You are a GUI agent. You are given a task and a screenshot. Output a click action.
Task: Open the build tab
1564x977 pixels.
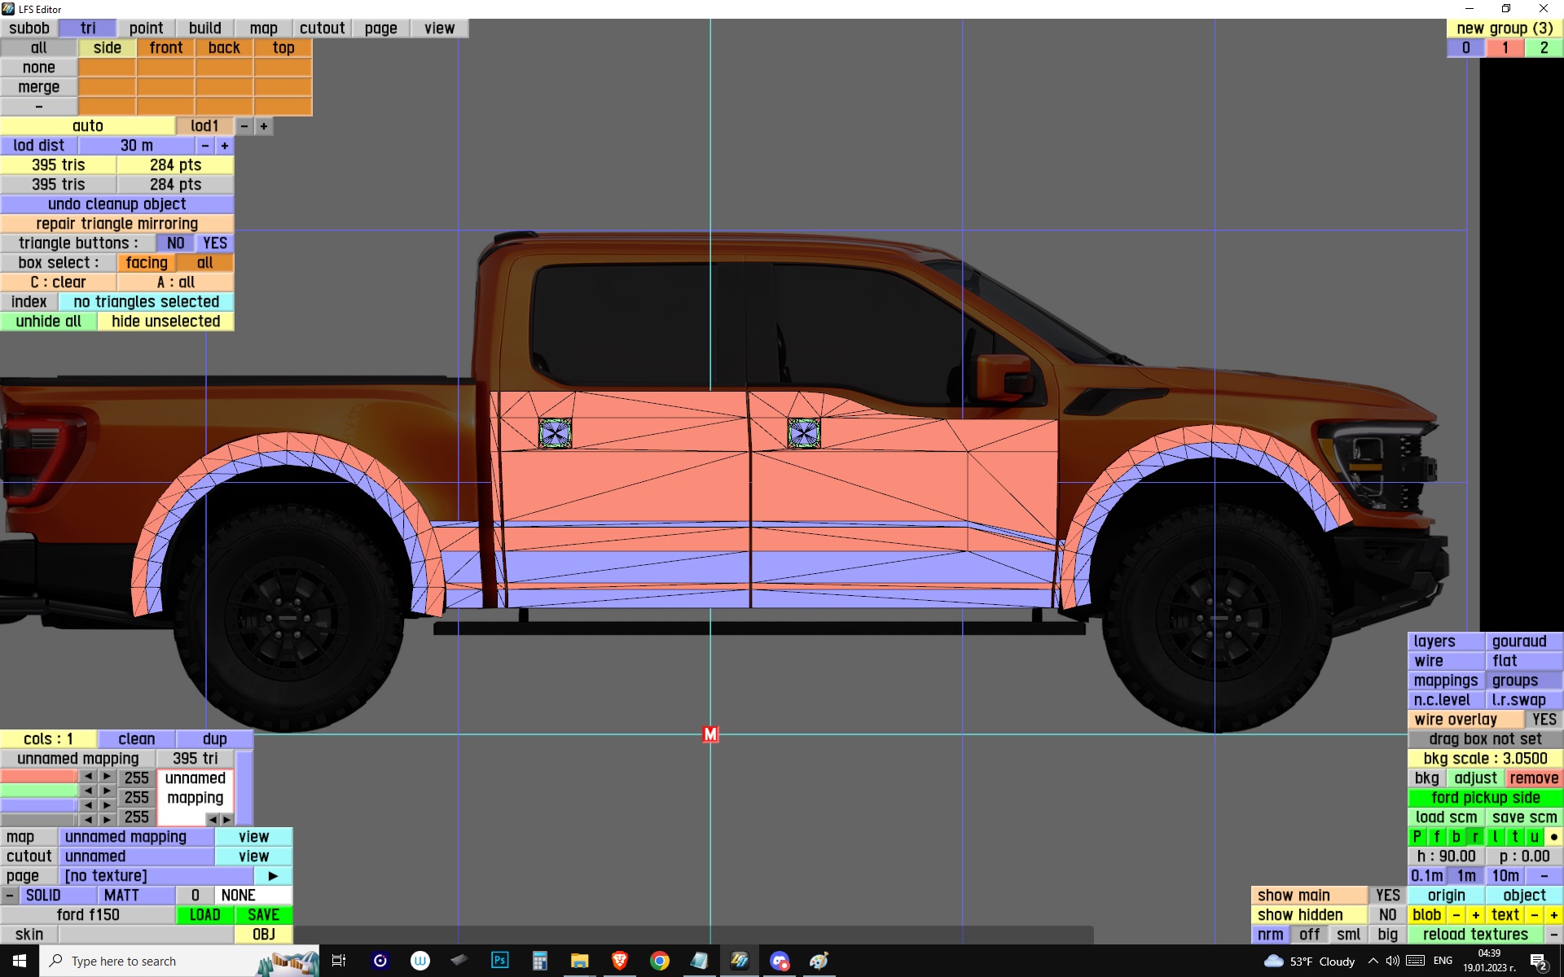[x=204, y=28]
